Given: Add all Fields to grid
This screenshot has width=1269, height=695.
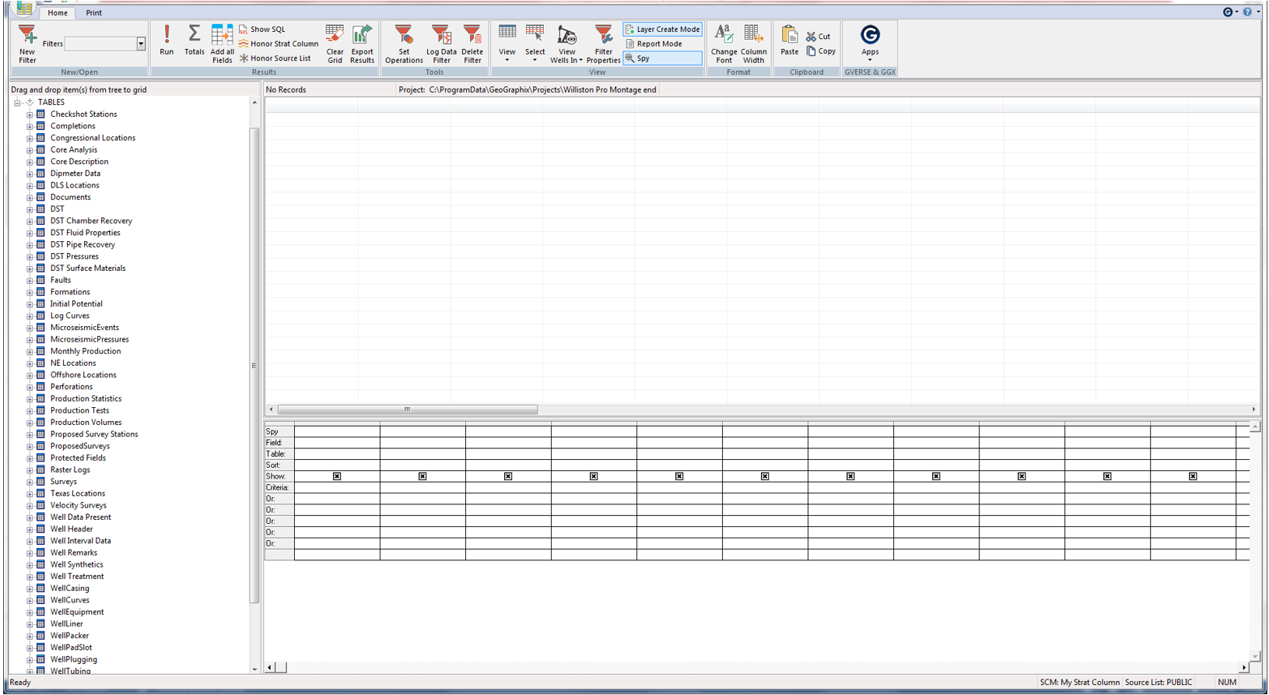Looking at the screenshot, I should (223, 44).
